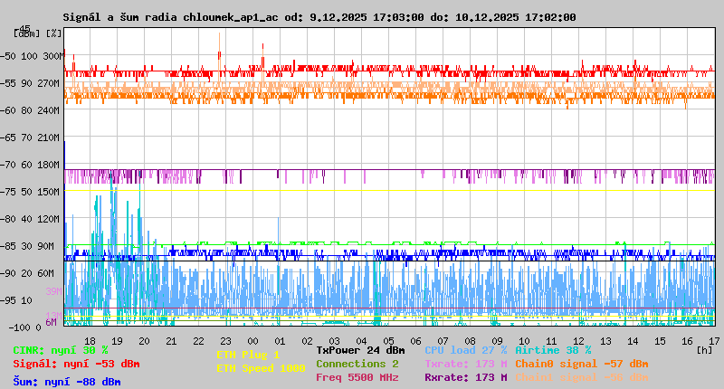Click the '[h]' time axis unit label
This screenshot has height=389, width=724.
704,350
